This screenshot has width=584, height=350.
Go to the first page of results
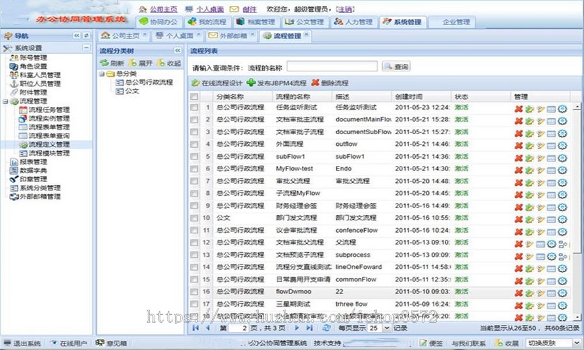pos(195,328)
